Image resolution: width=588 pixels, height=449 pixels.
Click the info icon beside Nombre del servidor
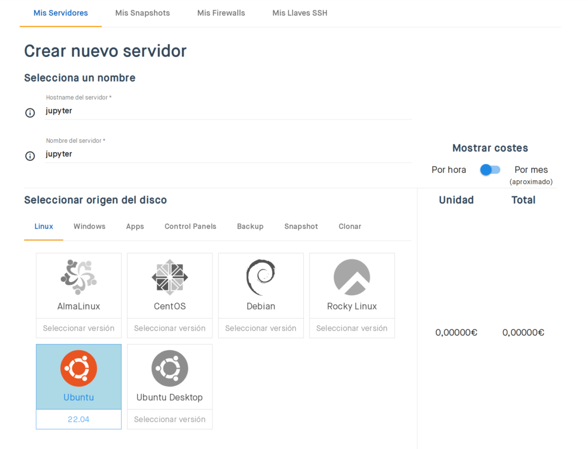tap(30, 156)
